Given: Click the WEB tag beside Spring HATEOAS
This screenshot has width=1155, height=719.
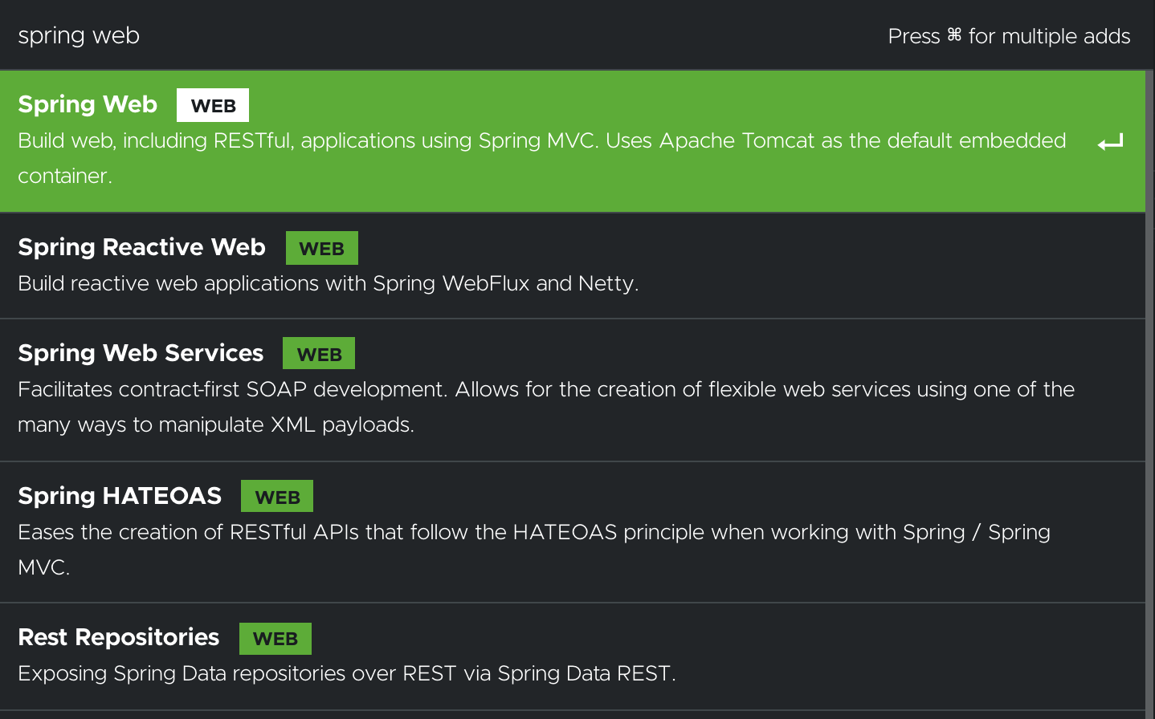Looking at the screenshot, I should coord(277,497).
